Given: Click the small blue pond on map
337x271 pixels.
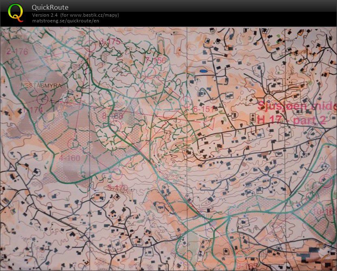Looking at the screenshot, I should (203, 71).
